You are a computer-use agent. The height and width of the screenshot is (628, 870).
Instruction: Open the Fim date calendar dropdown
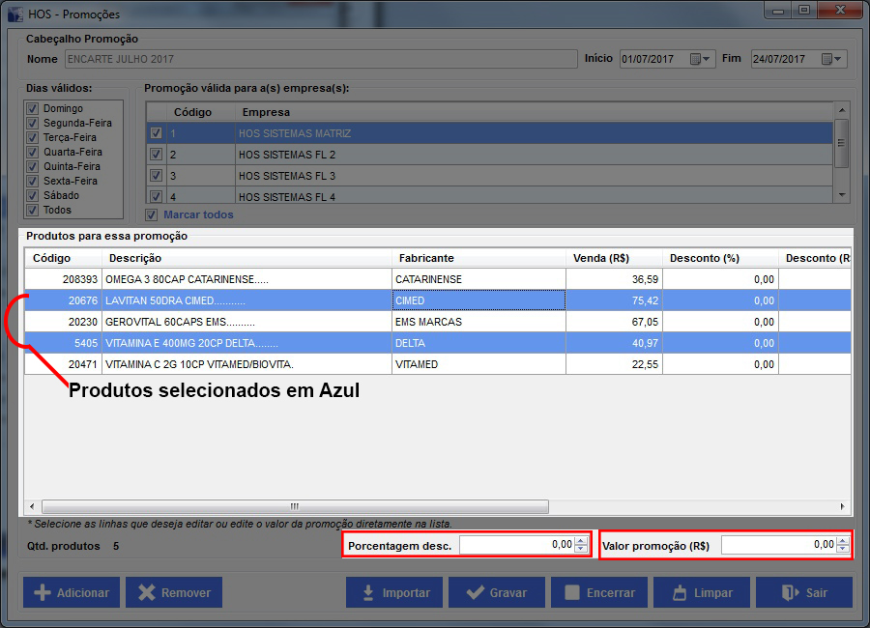tap(831, 59)
